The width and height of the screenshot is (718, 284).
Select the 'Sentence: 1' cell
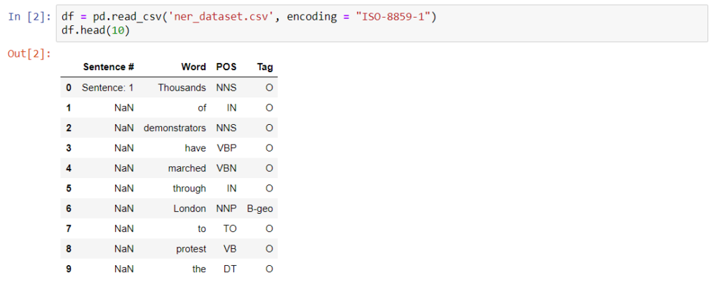pos(108,88)
